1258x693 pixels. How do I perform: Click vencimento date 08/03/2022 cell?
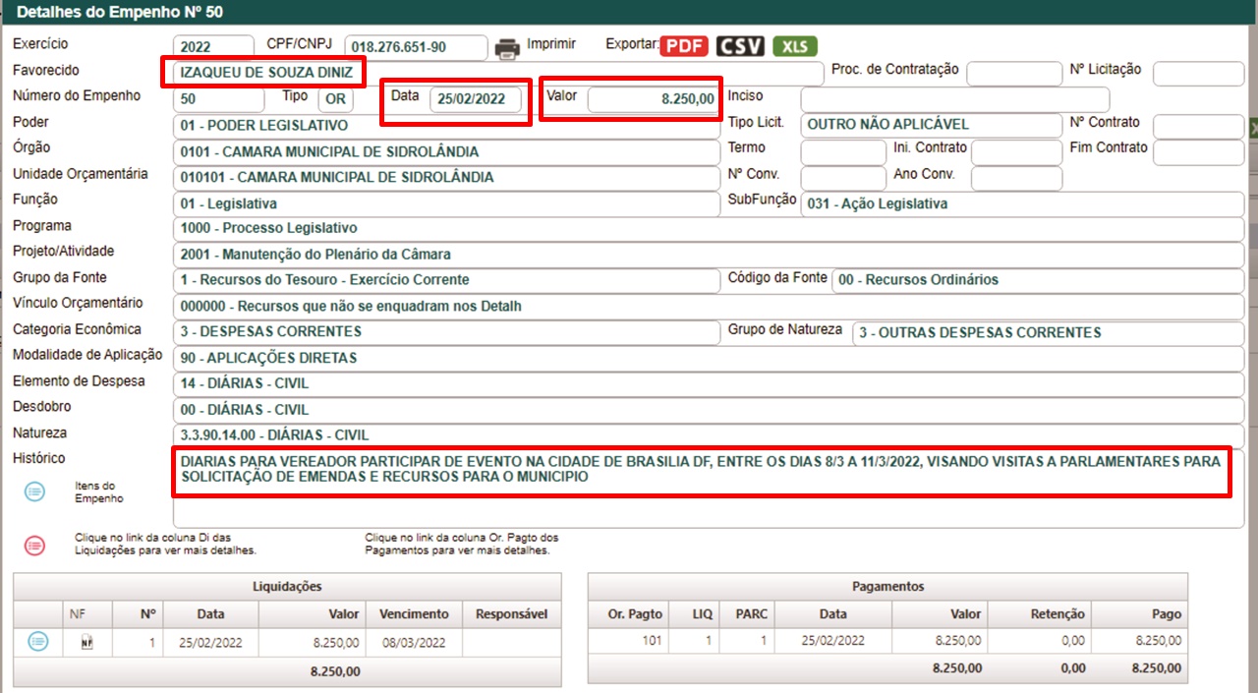pos(414,641)
